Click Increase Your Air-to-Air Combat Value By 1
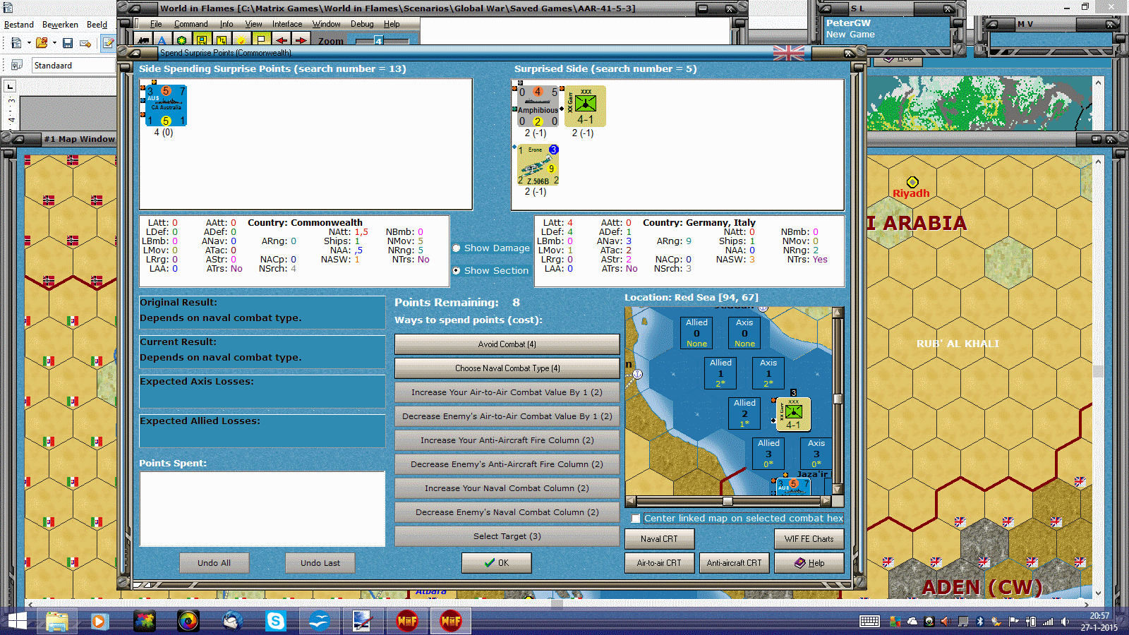Screen dimensions: 1129x635 (507, 392)
